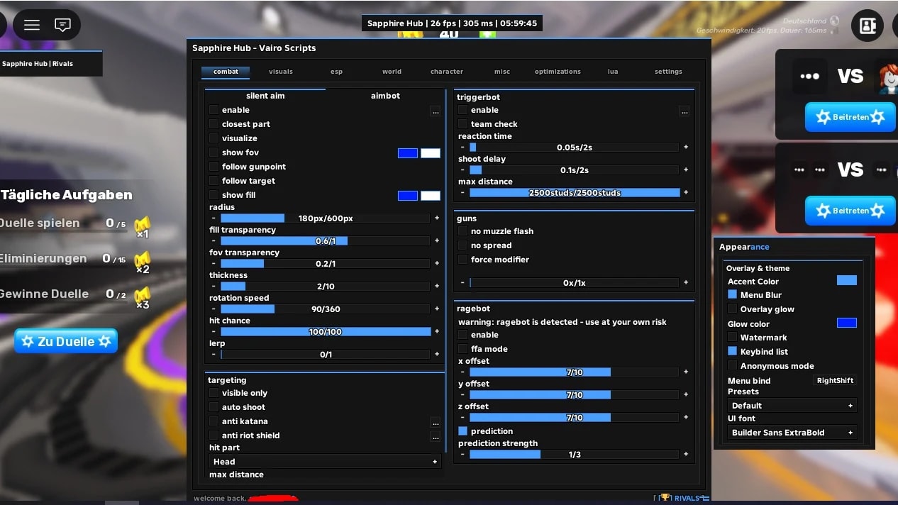Click the gold medal x1 reward icon
Image resolution: width=898 pixels, height=505 pixels.
142,227
